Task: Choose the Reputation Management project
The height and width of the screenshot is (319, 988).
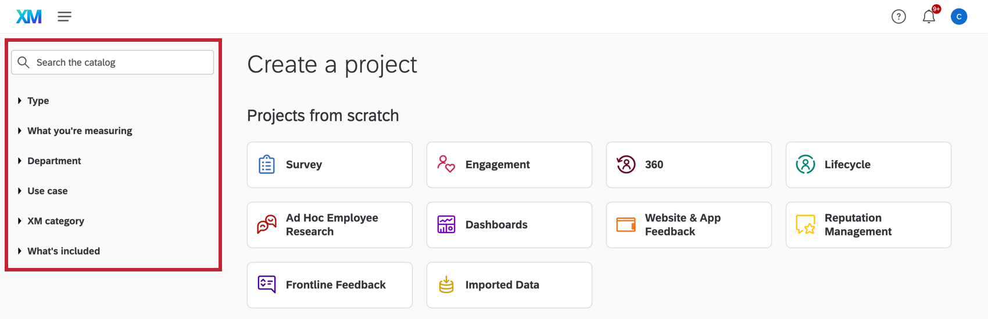Action: [x=868, y=225]
